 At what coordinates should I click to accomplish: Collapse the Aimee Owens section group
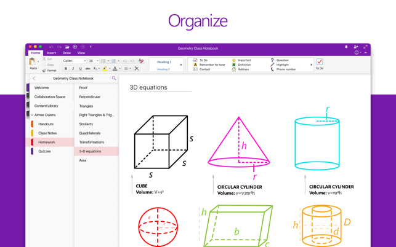[x=32, y=115]
